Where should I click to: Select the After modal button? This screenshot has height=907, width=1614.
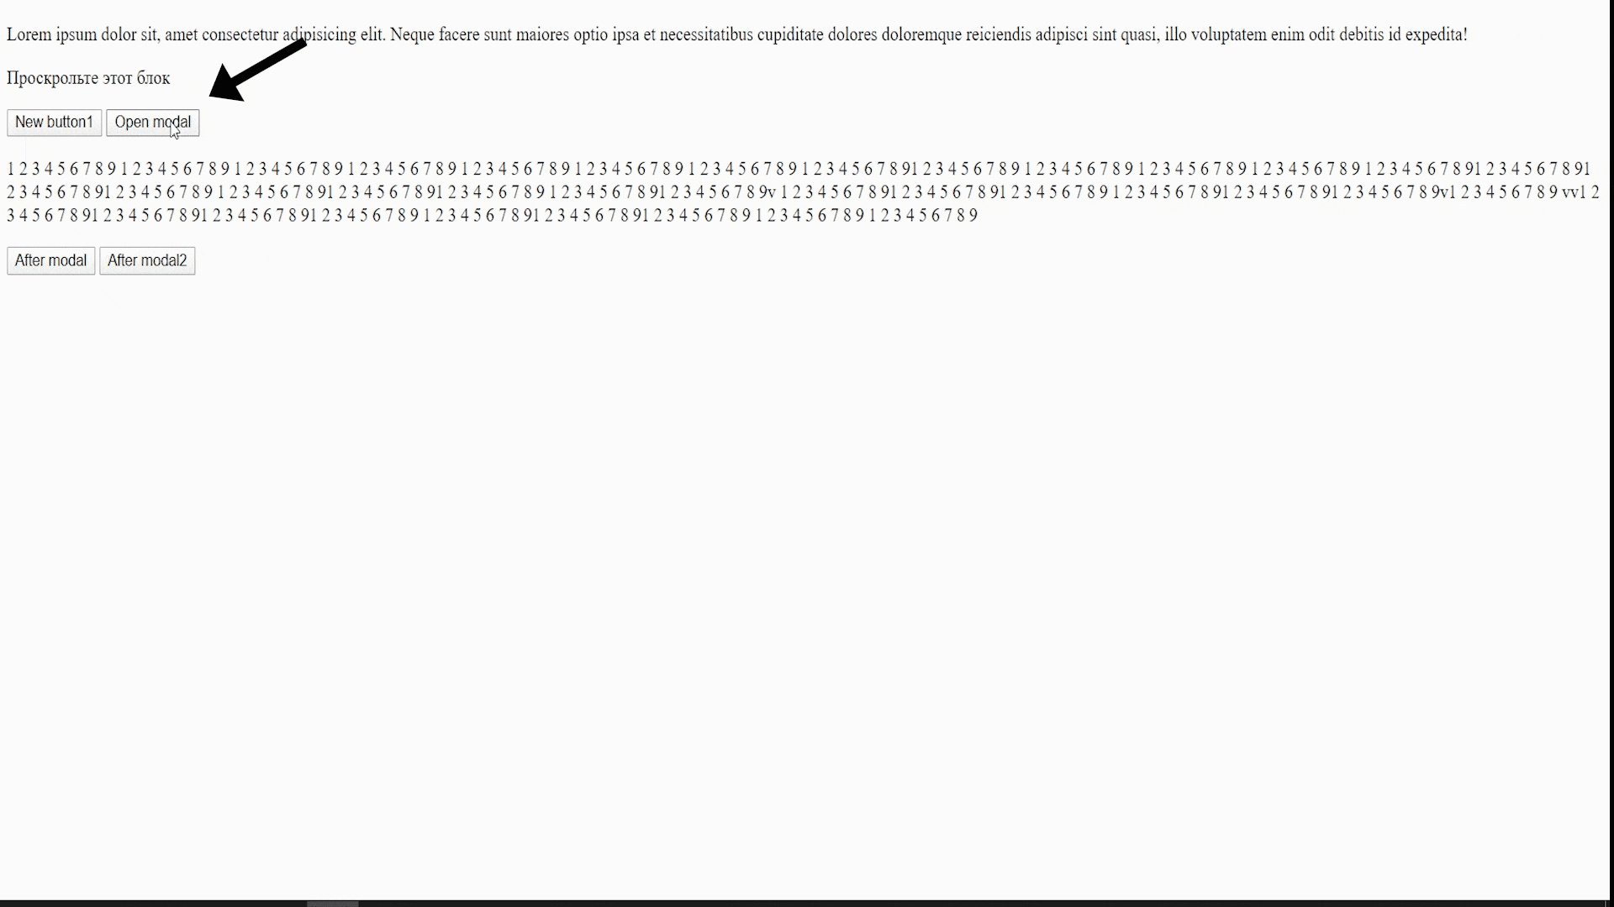point(51,261)
